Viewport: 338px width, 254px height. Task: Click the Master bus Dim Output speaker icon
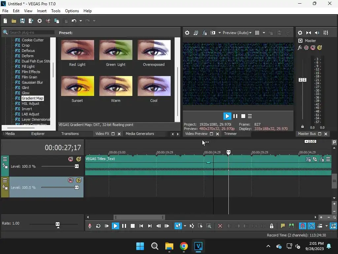(x=317, y=33)
